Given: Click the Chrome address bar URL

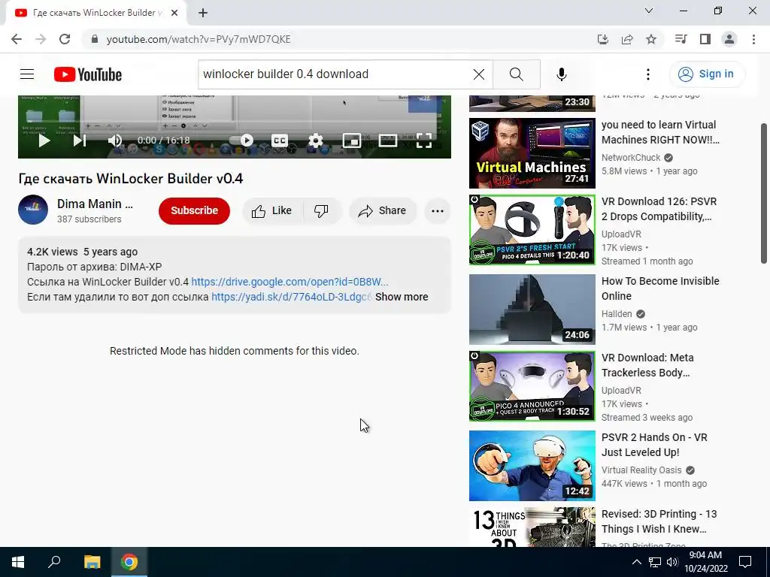Looking at the screenshot, I should point(199,39).
